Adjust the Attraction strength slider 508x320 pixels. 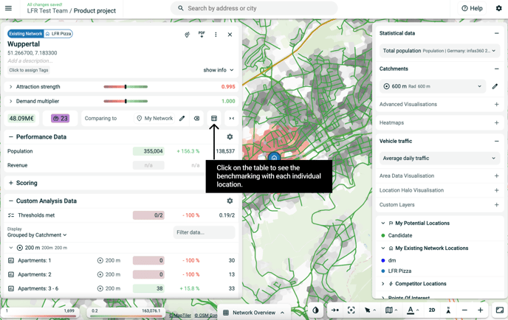[x=126, y=87]
